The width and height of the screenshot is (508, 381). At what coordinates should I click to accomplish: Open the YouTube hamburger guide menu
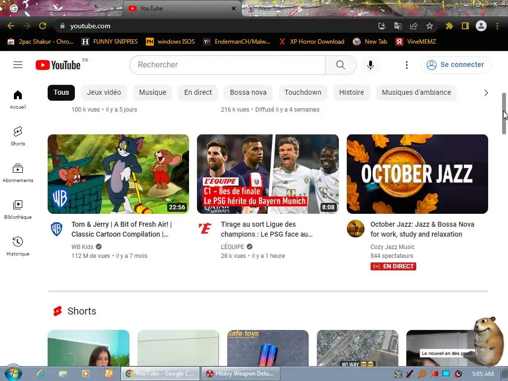pos(18,65)
